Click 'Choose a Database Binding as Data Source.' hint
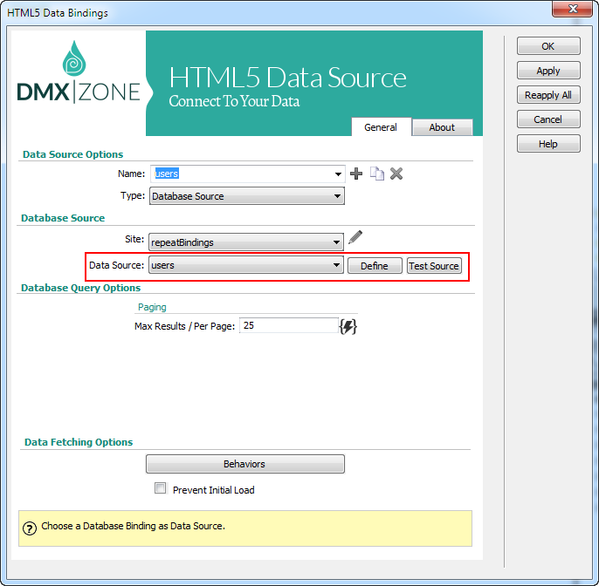Screen dimensions: 599x586 [x=134, y=526]
